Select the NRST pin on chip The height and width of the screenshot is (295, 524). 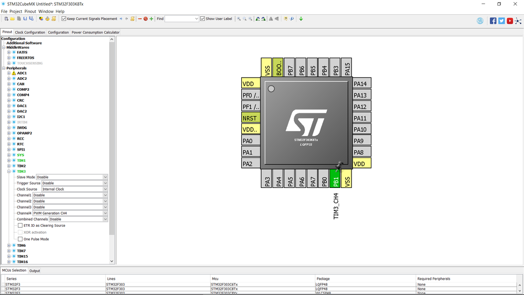251,118
